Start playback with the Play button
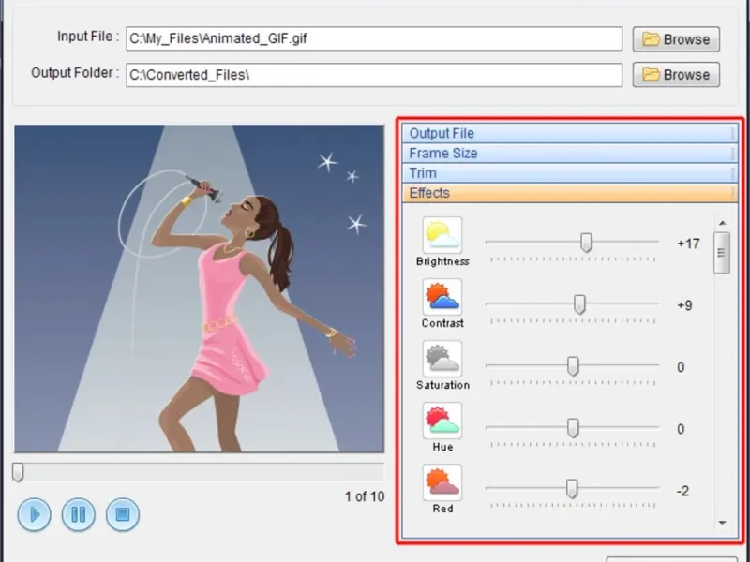Viewport: 750px width, 562px height. 35,514
